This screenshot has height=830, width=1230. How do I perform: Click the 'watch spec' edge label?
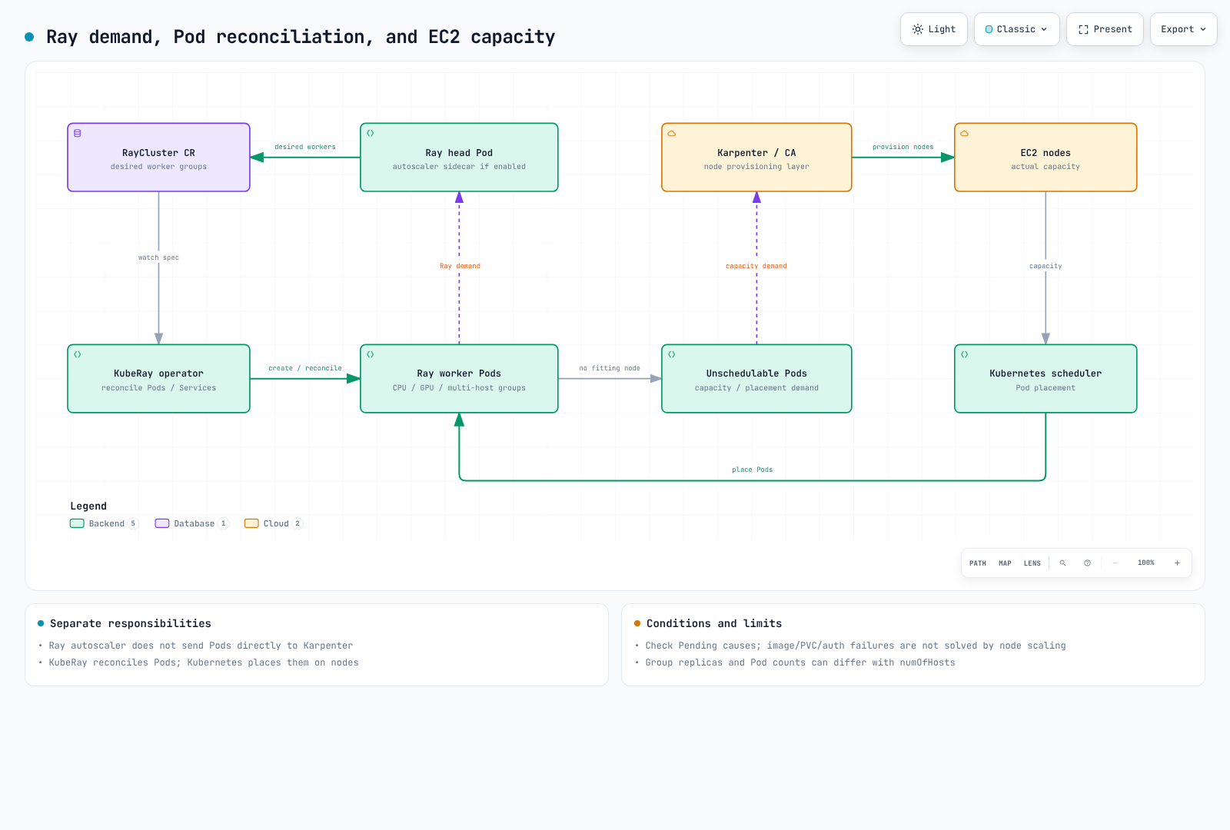(x=158, y=257)
